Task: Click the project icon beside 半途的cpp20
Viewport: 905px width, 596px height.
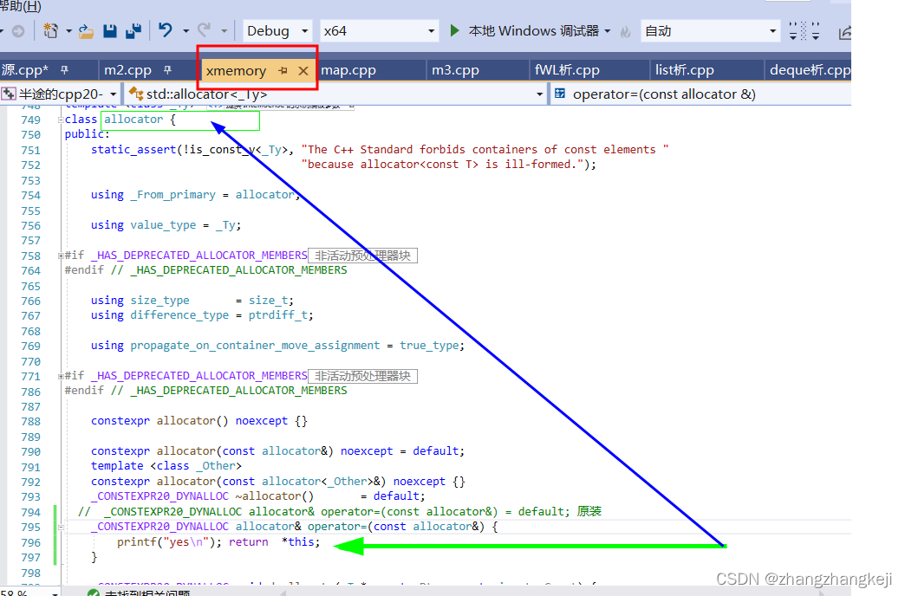Action: point(9,94)
